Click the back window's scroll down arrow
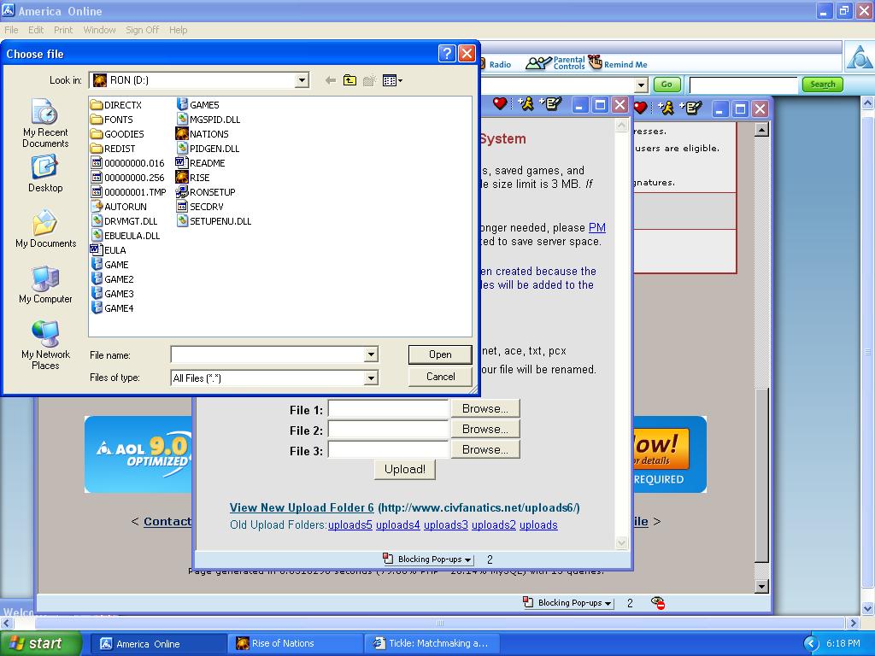Image resolution: width=875 pixels, height=656 pixels. click(x=761, y=586)
